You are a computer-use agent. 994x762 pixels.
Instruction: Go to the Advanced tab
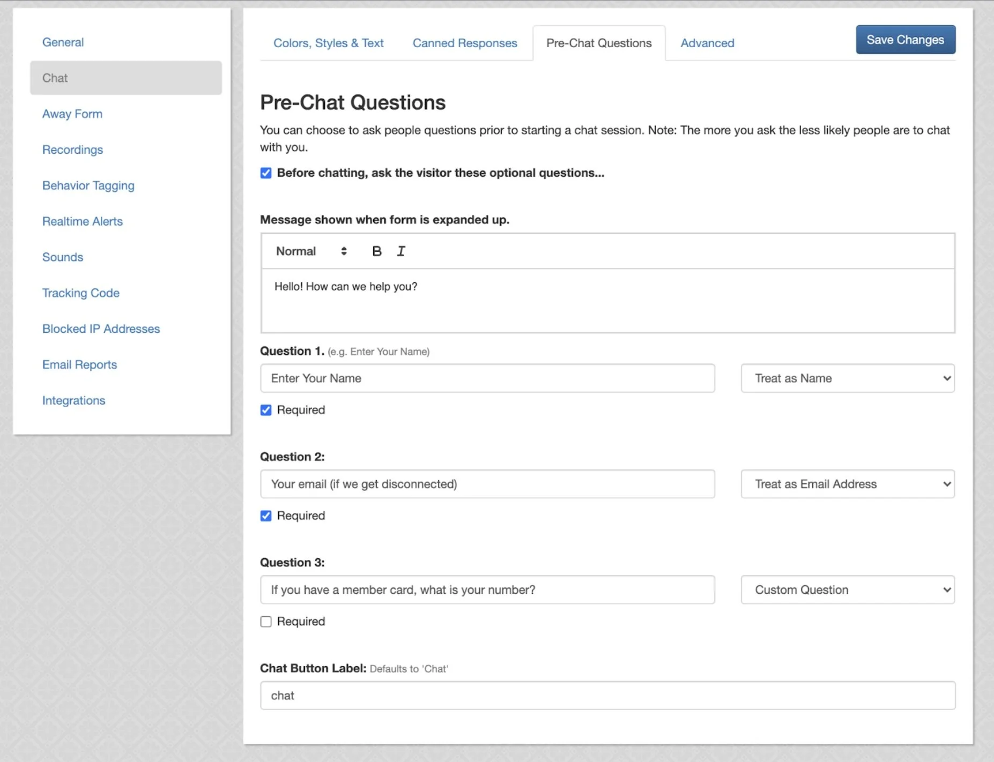click(707, 43)
